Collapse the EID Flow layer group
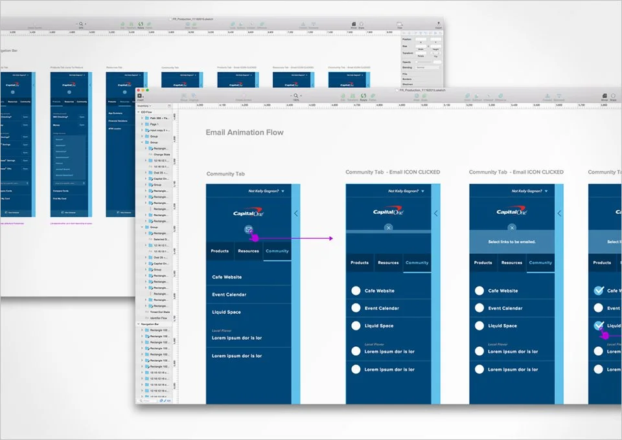622x440 pixels. click(139, 112)
